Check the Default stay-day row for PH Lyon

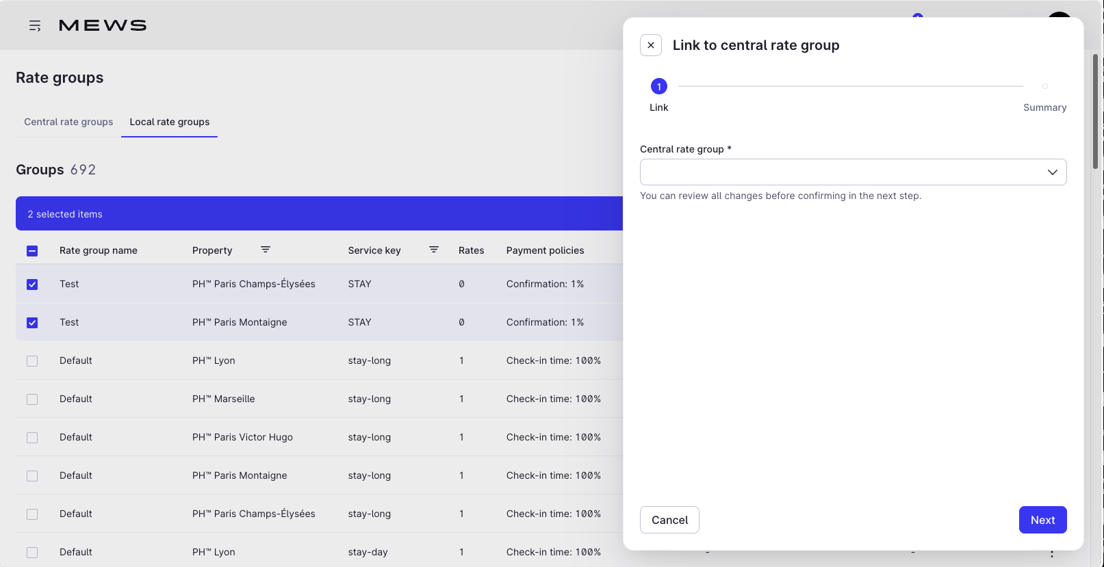click(x=32, y=552)
